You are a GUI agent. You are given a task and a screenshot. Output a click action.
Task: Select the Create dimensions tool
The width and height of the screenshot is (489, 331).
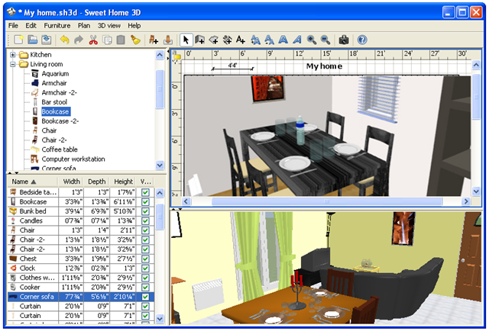228,40
